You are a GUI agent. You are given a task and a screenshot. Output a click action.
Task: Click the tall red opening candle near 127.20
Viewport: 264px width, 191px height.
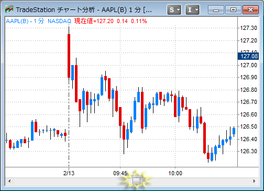[x=69, y=56]
